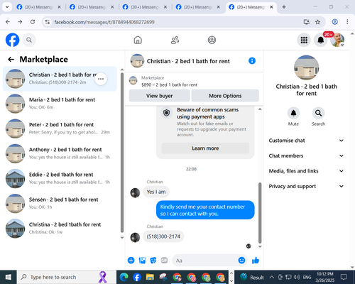Expand the Chat members section

point(306,155)
